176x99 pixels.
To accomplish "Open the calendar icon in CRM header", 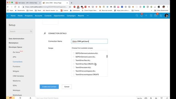I will tap(151, 15).
